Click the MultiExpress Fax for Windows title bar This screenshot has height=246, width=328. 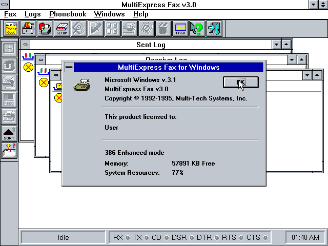click(169, 67)
